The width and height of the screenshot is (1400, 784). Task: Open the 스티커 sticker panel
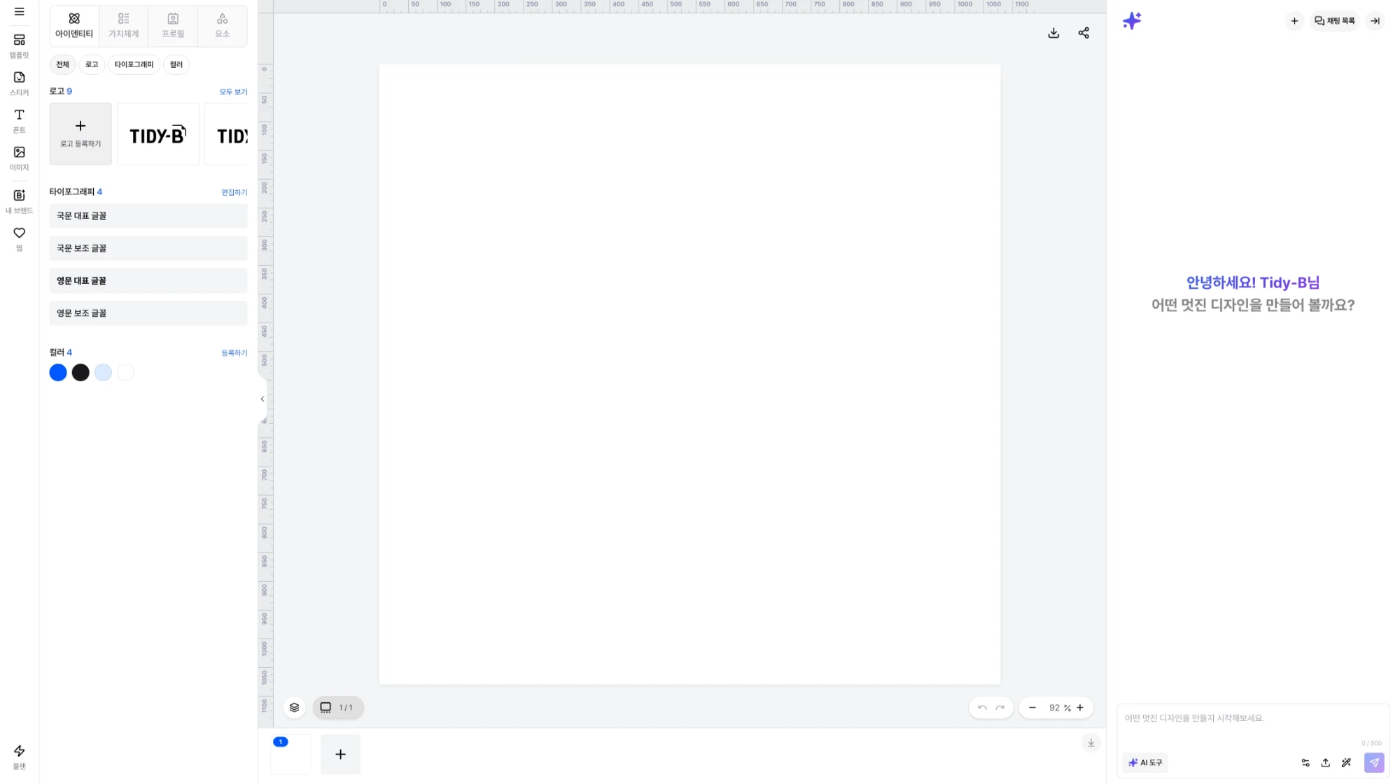click(19, 83)
